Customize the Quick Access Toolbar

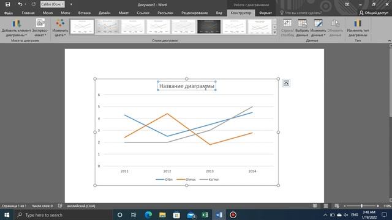click(x=71, y=4)
